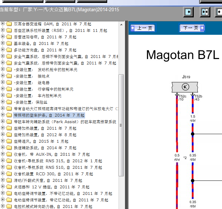Expand the 后窗遮阳卷帘 tree node
The width and height of the screenshot is (222, 209).
[x=3, y=36]
